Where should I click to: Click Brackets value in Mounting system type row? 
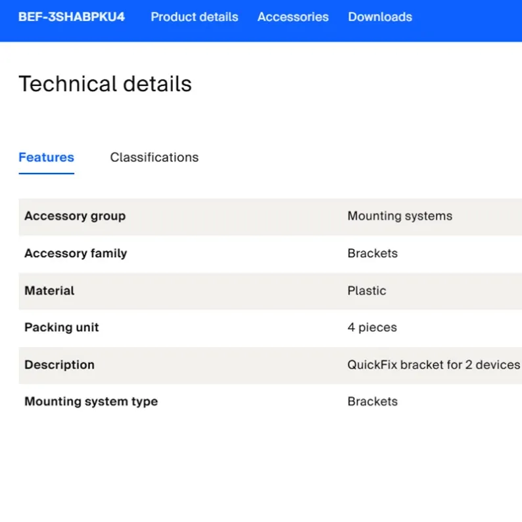coord(373,402)
